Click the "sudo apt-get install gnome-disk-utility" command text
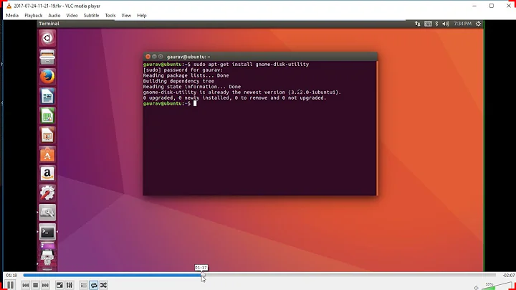This screenshot has height=290, width=516. 251,65
